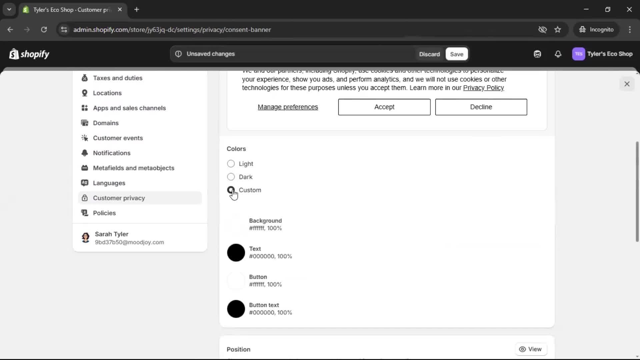Screen dimensions: 640x360
Task: Open Apps and sales channels
Action: coord(129,108)
